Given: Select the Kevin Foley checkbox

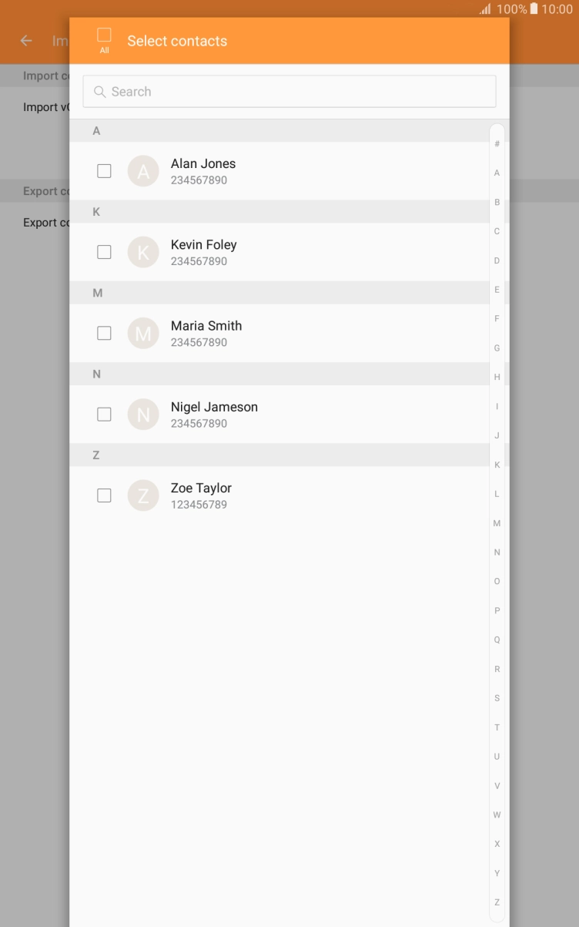Looking at the screenshot, I should [x=104, y=252].
